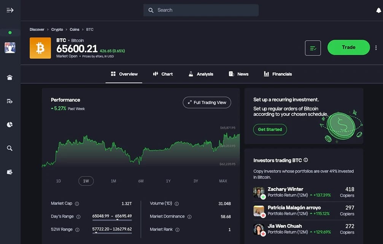Image resolution: width=383 pixels, height=244 pixels.
Task: Click into the Search field
Action: click(x=201, y=10)
